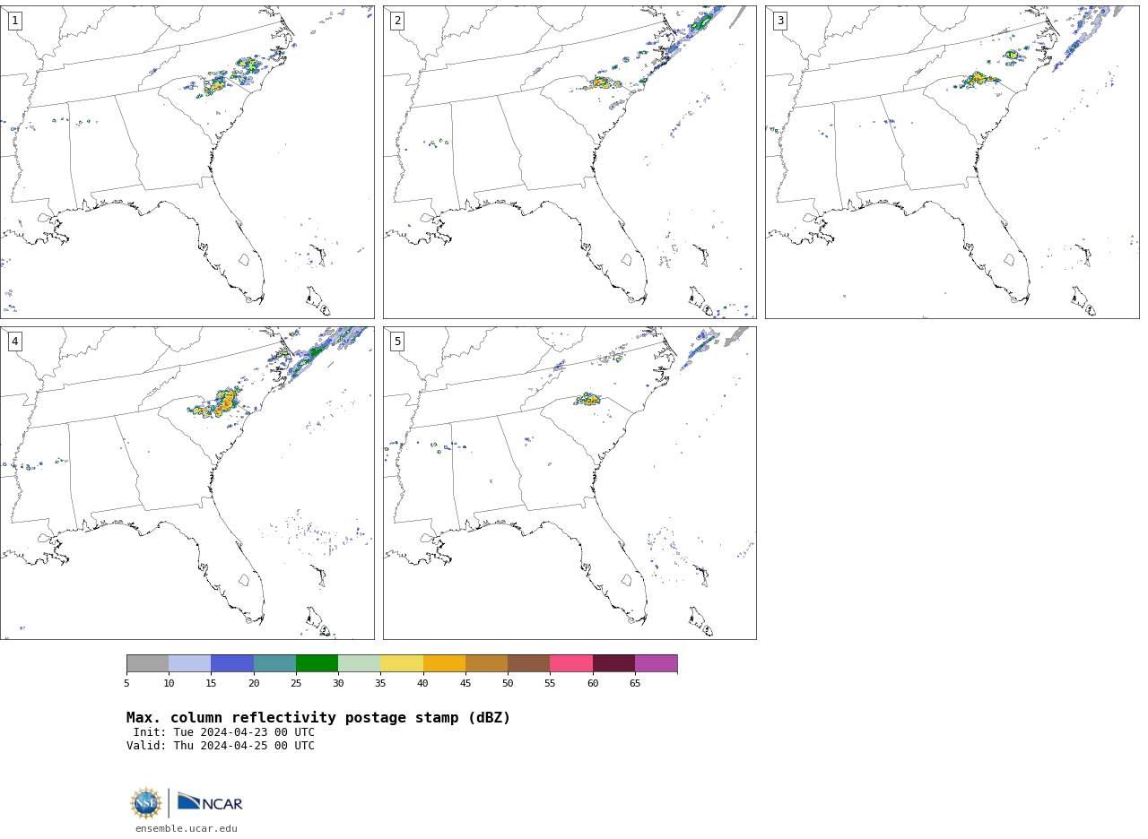Image resolution: width=1148 pixels, height=839 pixels.
Task: Click the colorbar tick label 5
Action: click(126, 684)
